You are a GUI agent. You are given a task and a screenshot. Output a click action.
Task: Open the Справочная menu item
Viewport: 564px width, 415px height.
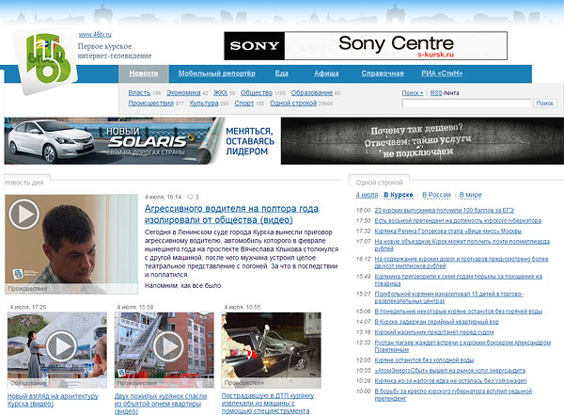point(383,73)
